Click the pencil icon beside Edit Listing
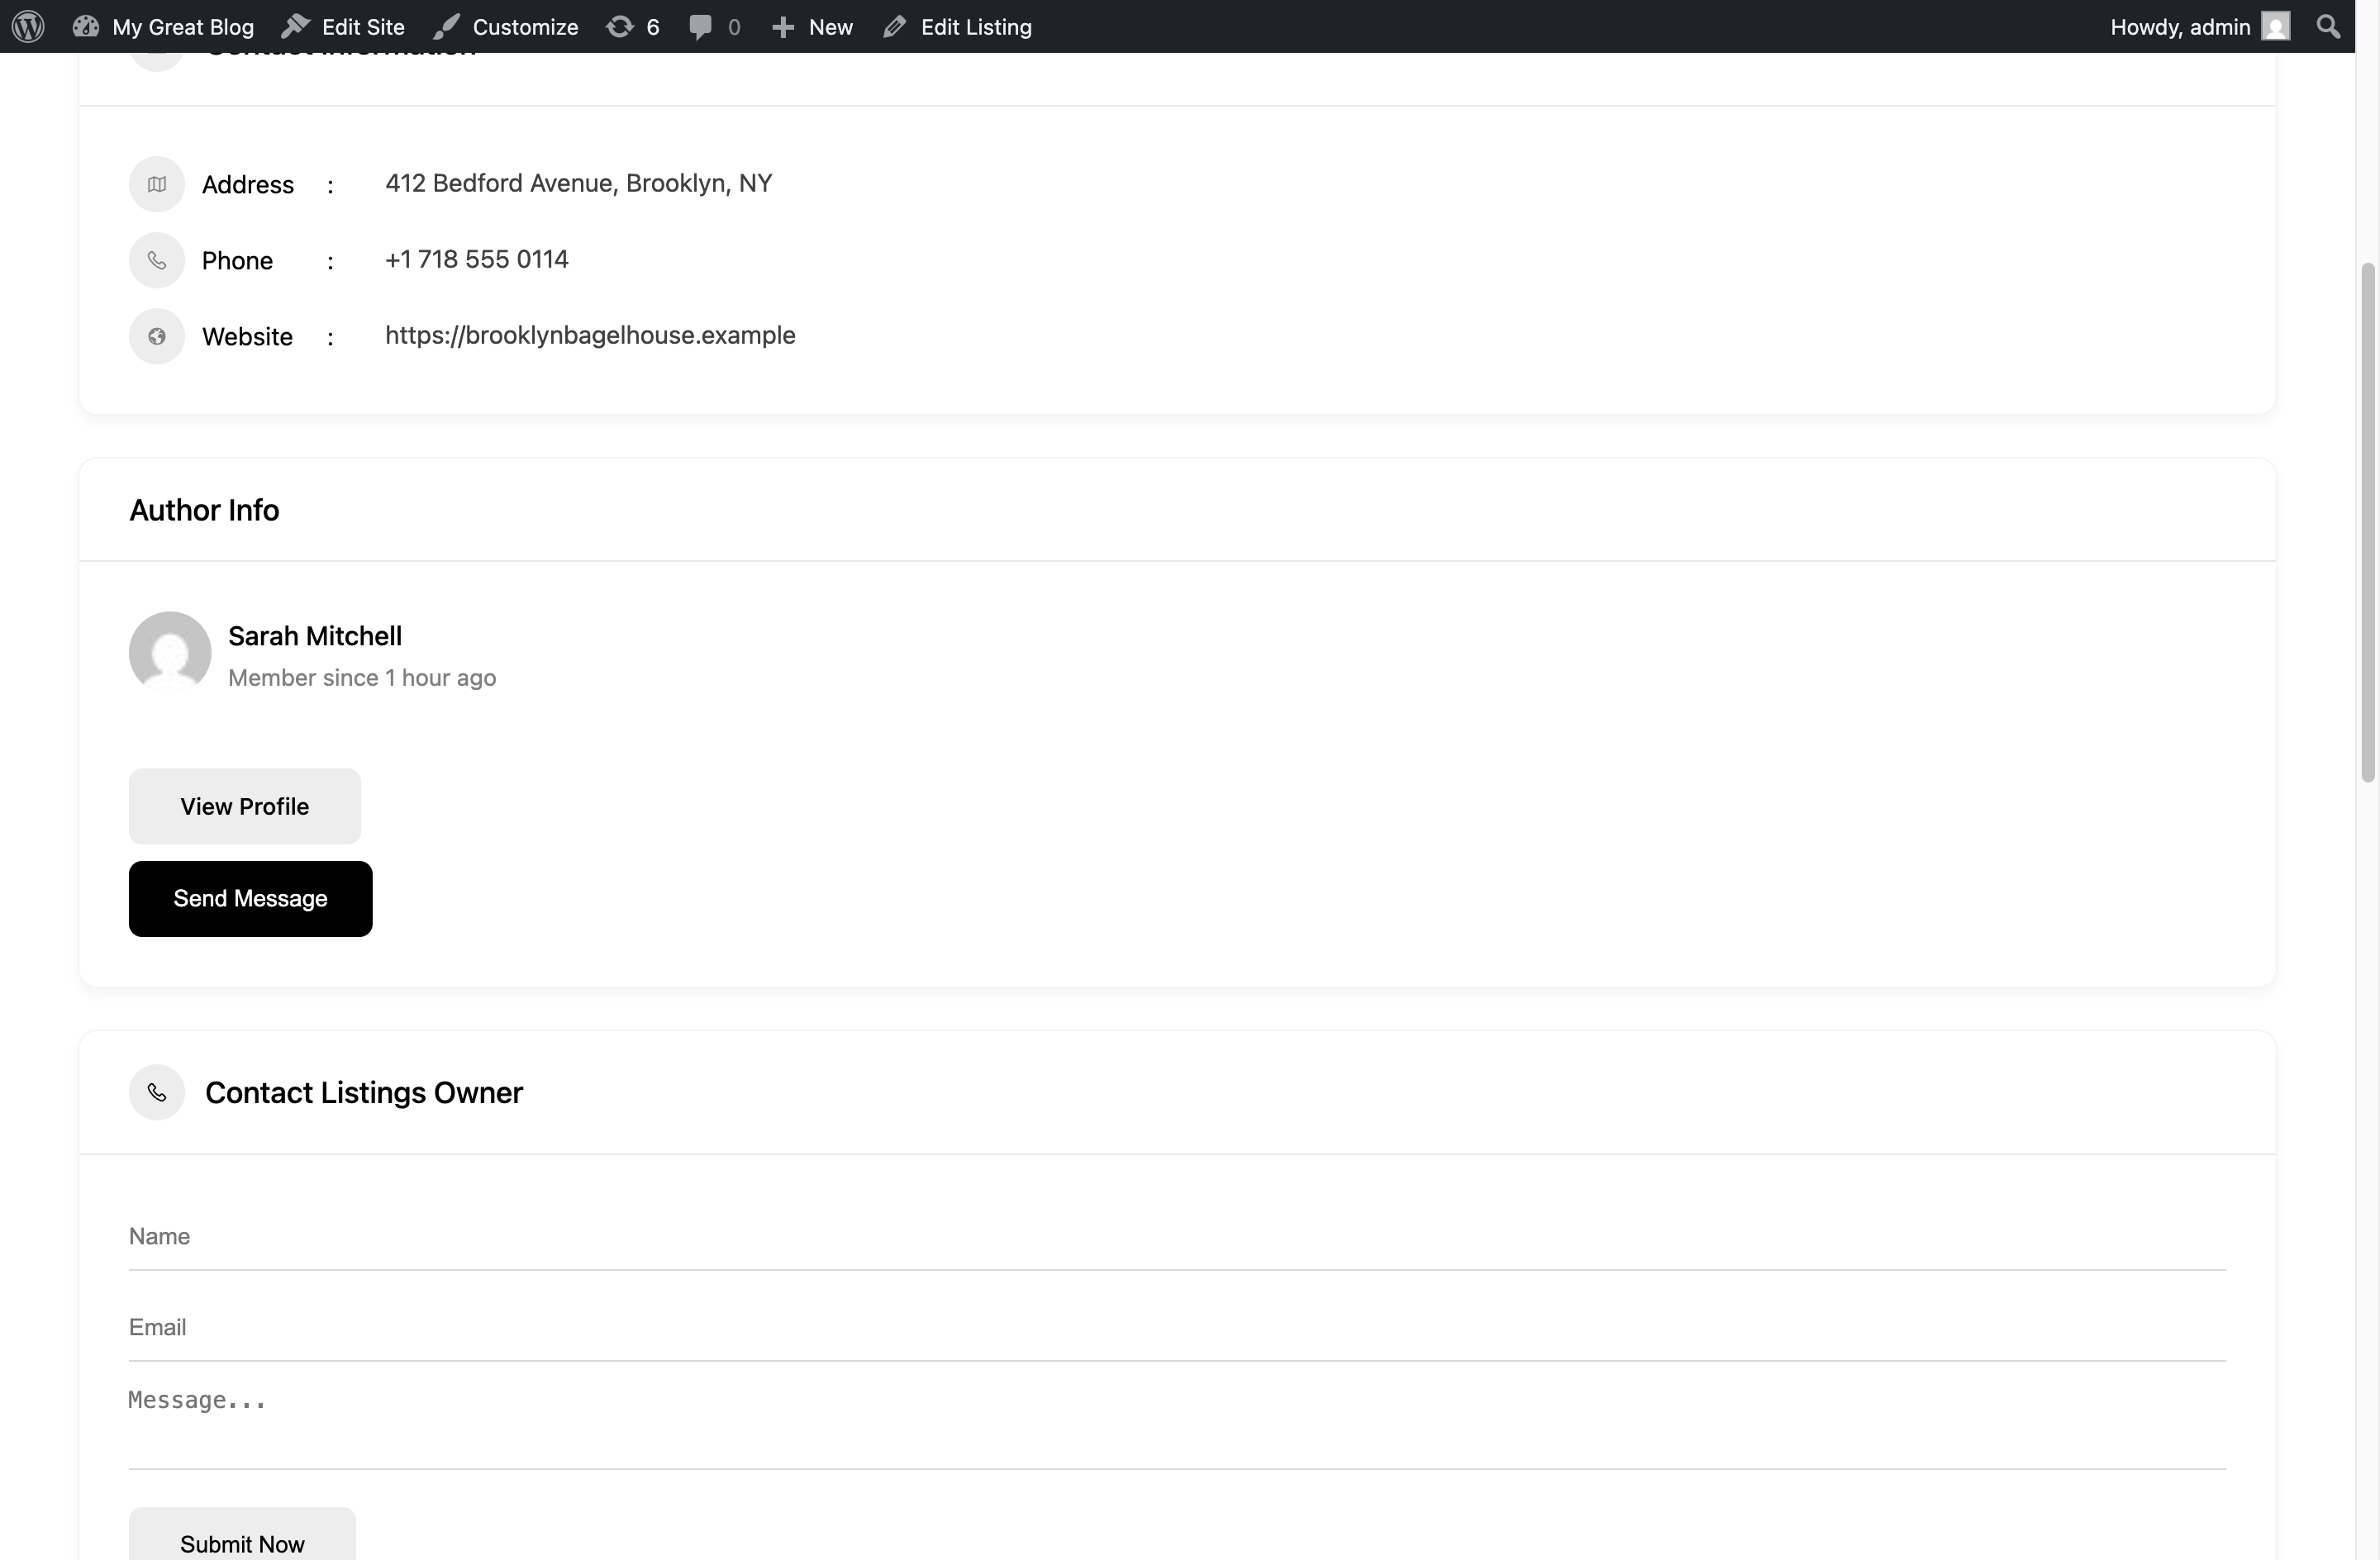Screen dimensions: 2380x1560 tap(895, 27)
